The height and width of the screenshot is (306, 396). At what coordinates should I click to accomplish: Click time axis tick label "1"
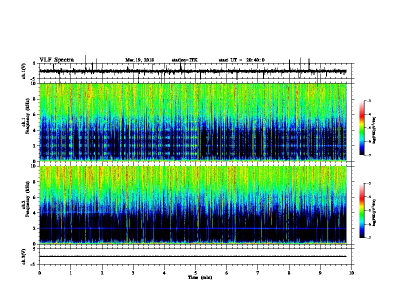[71, 273]
